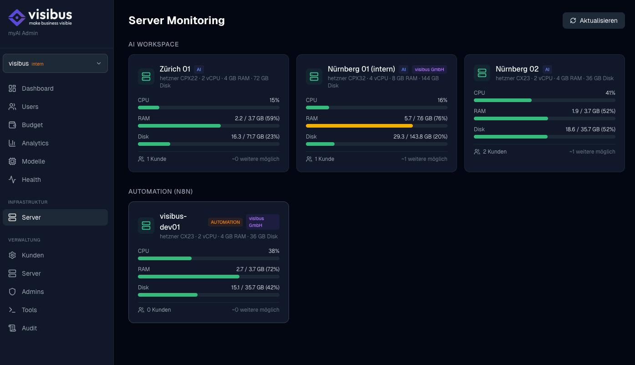Select the Users icon in the sidebar
This screenshot has height=365, width=635.
(12, 107)
